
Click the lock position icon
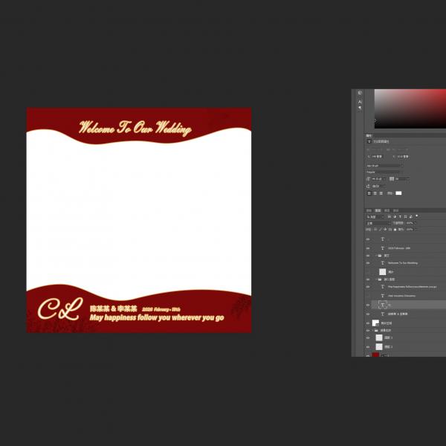coord(390,229)
